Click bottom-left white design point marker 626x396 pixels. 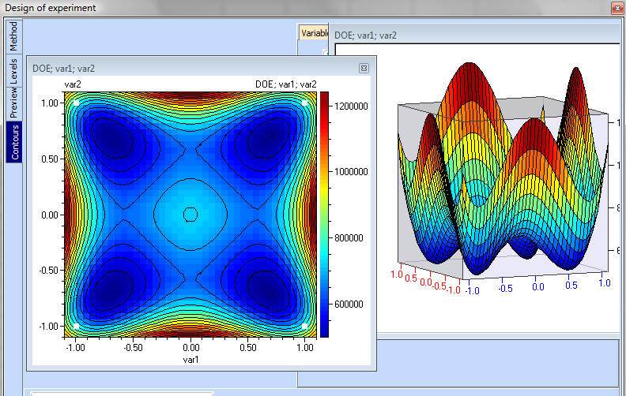click(x=76, y=326)
